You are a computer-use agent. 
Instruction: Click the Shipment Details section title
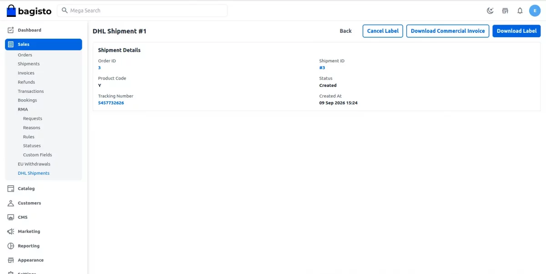click(119, 50)
